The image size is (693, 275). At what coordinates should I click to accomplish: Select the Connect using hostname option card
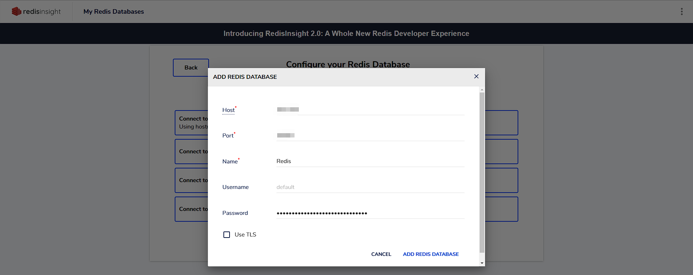pos(192,123)
